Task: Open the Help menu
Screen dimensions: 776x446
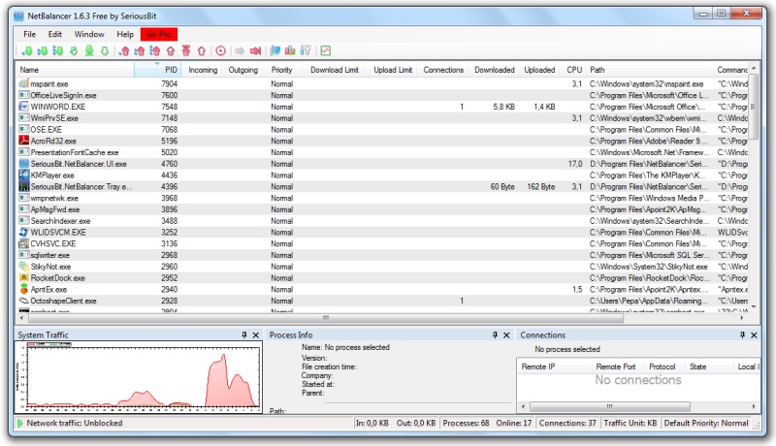Action: click(x=125, y=34)
